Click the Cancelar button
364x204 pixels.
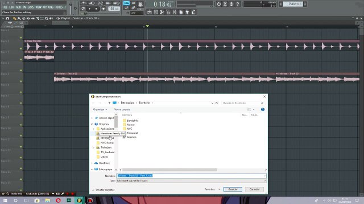[x=254, y=189]
